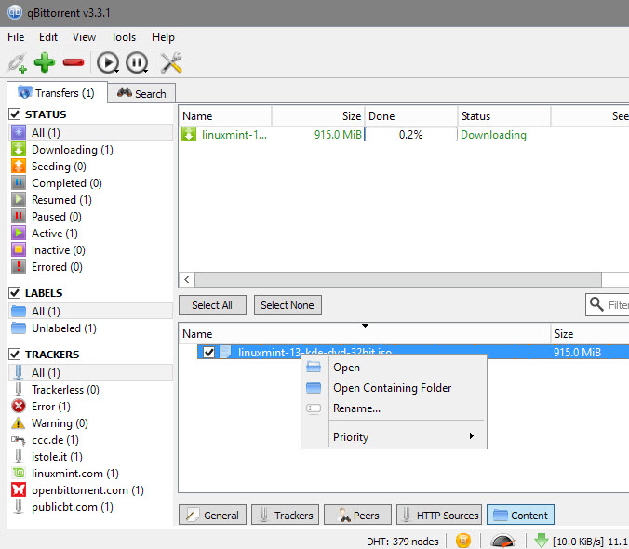Open options via wrench and screwdriver icon
This screenshot has height=549, width=629.
(x=171, y=63)
